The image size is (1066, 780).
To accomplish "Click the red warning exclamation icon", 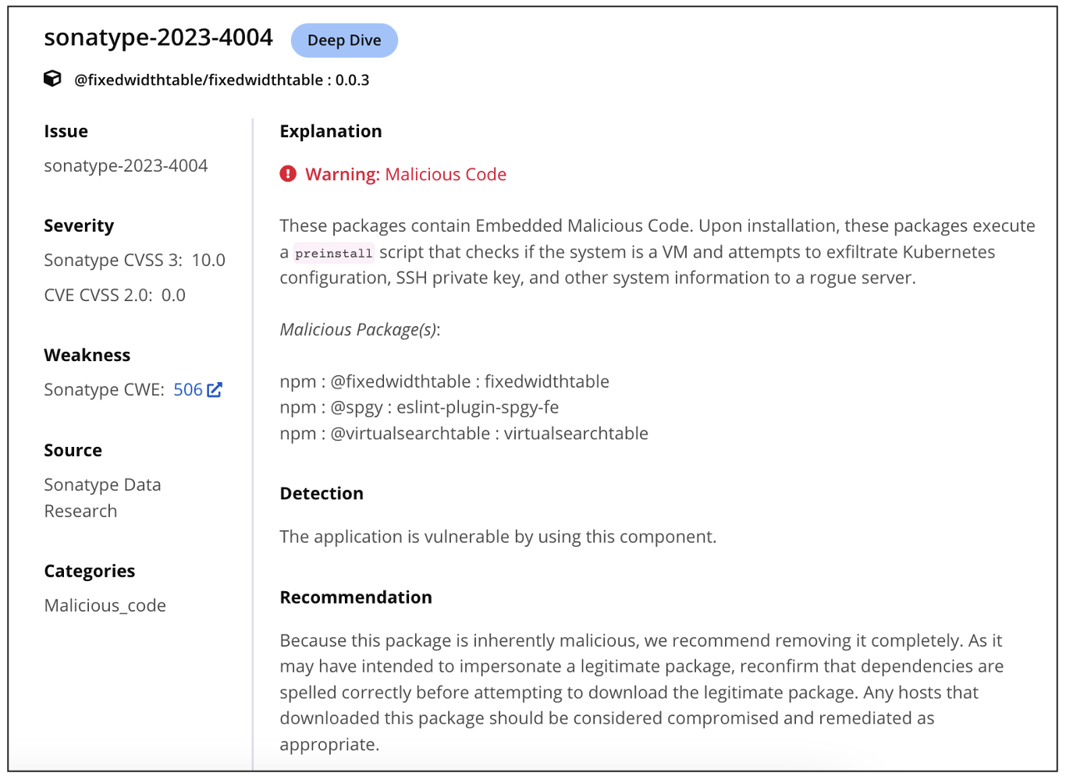I will pos(288,174).
